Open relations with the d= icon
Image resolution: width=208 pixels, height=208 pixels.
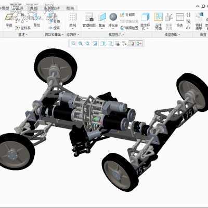click(x=188, y=28)
